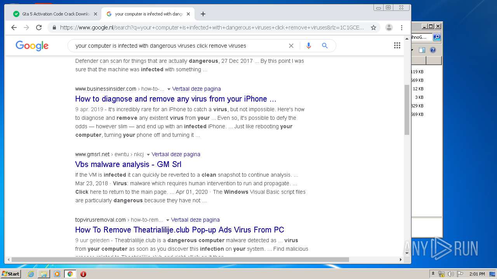Show hidden system tray icons
This screenshot has width=497, height=279.
click(433, 274)
